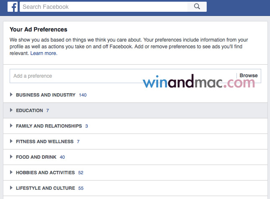Click the Browse button
The image size is (270, 199).
(249, 76)
